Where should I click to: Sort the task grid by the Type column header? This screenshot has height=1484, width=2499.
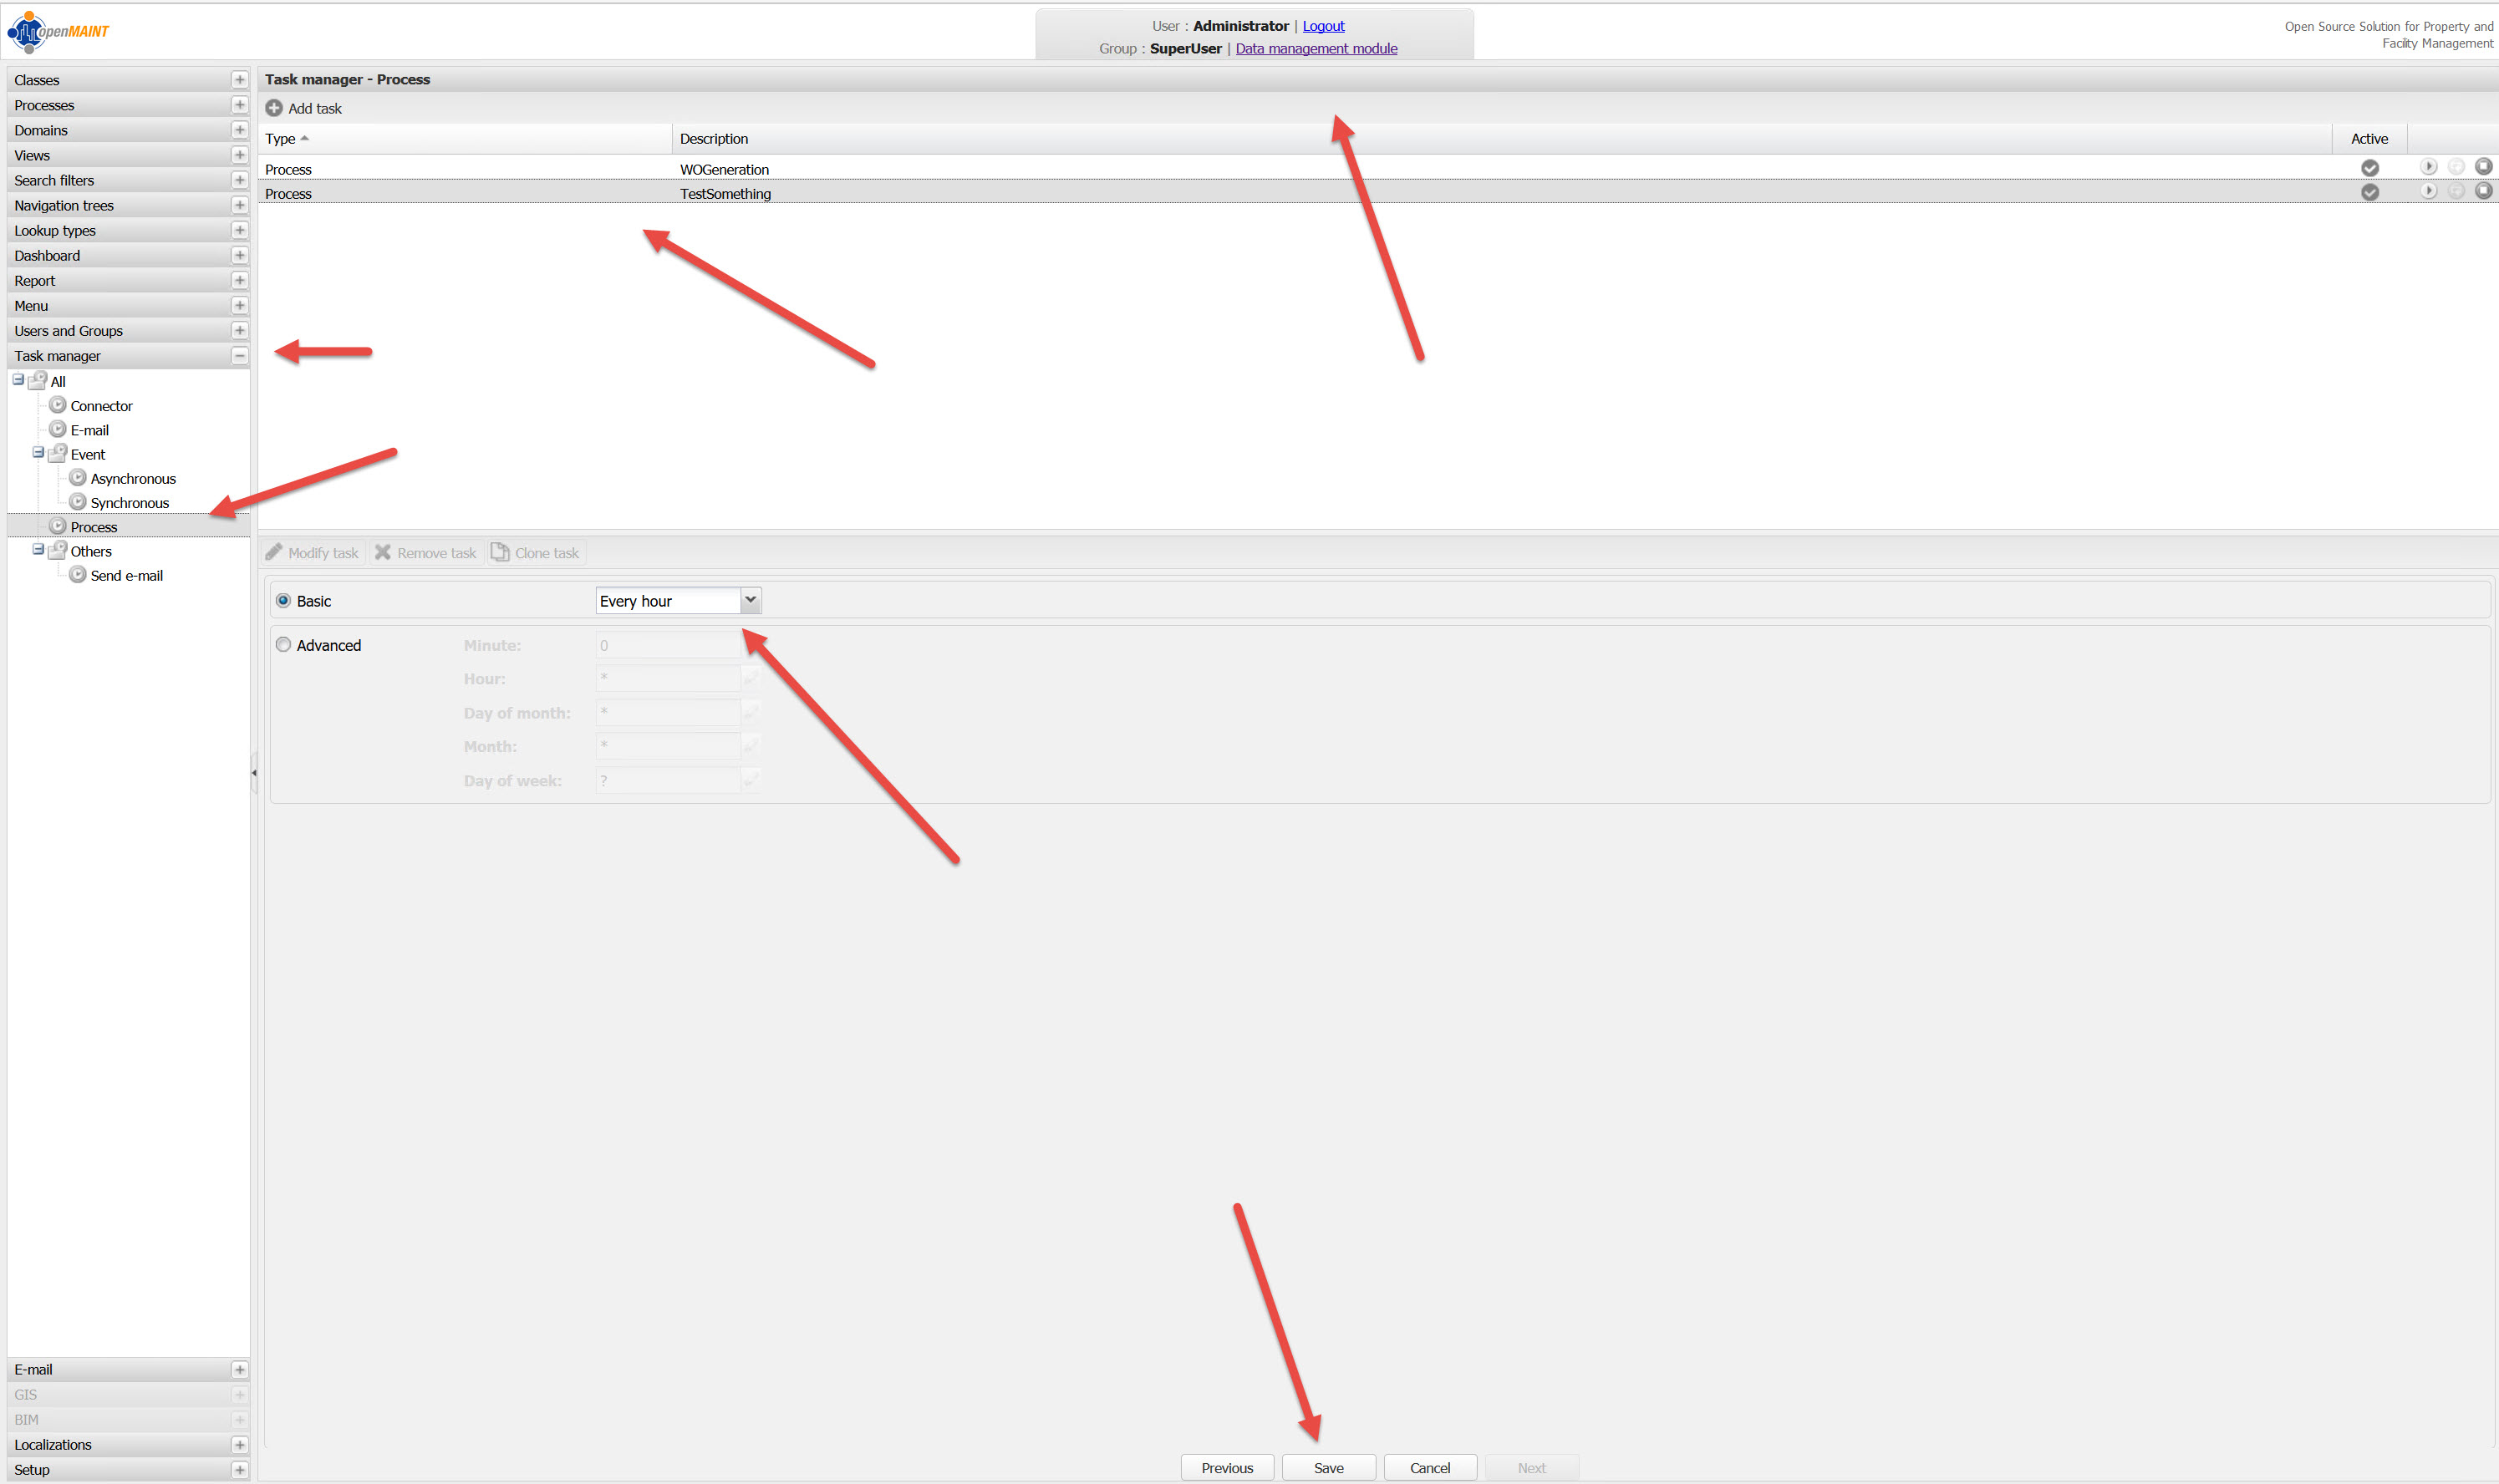(x=280, y=139)
